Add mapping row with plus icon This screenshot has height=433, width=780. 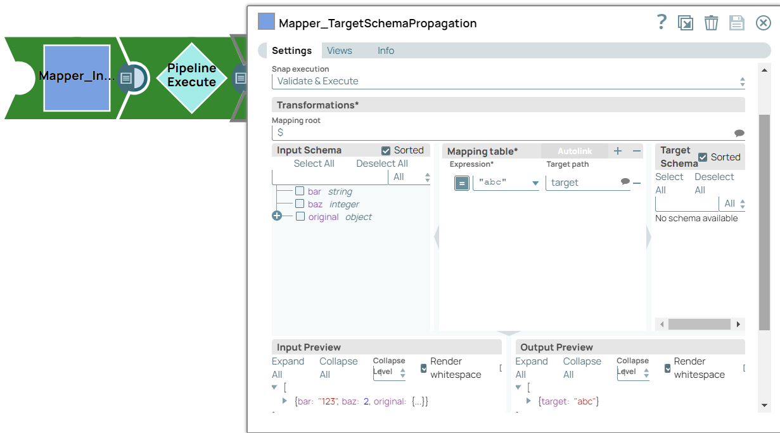click(618, 151)
